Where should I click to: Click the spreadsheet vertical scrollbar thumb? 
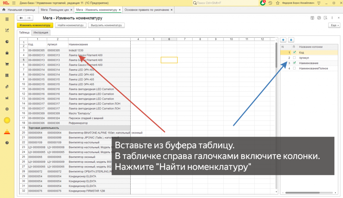(276, 55)
